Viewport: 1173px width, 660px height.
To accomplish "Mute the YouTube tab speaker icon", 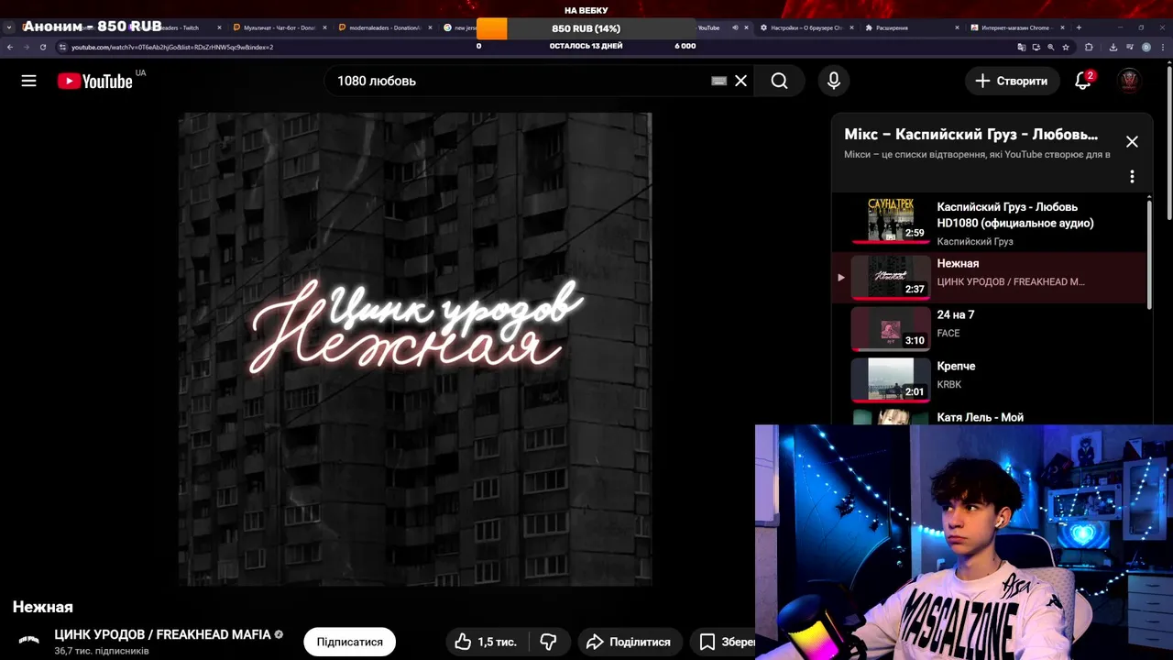I will click(735, 27).
